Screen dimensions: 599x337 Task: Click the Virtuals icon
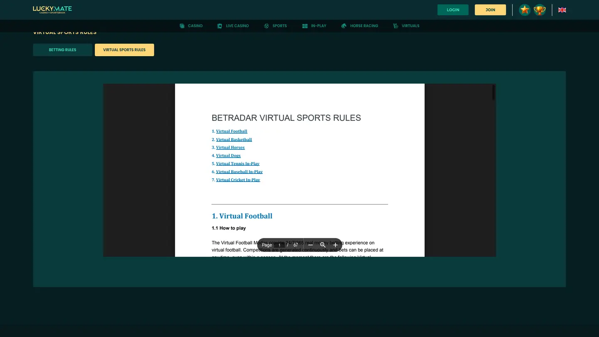(396, 26)
